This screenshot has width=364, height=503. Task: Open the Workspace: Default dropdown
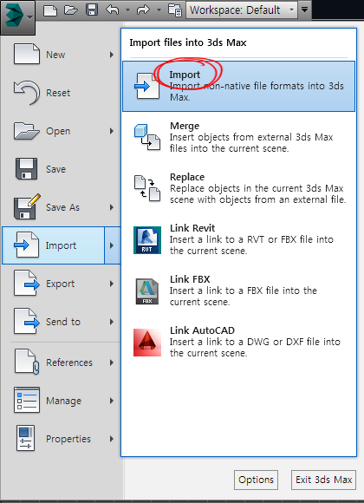pos(242,10)
